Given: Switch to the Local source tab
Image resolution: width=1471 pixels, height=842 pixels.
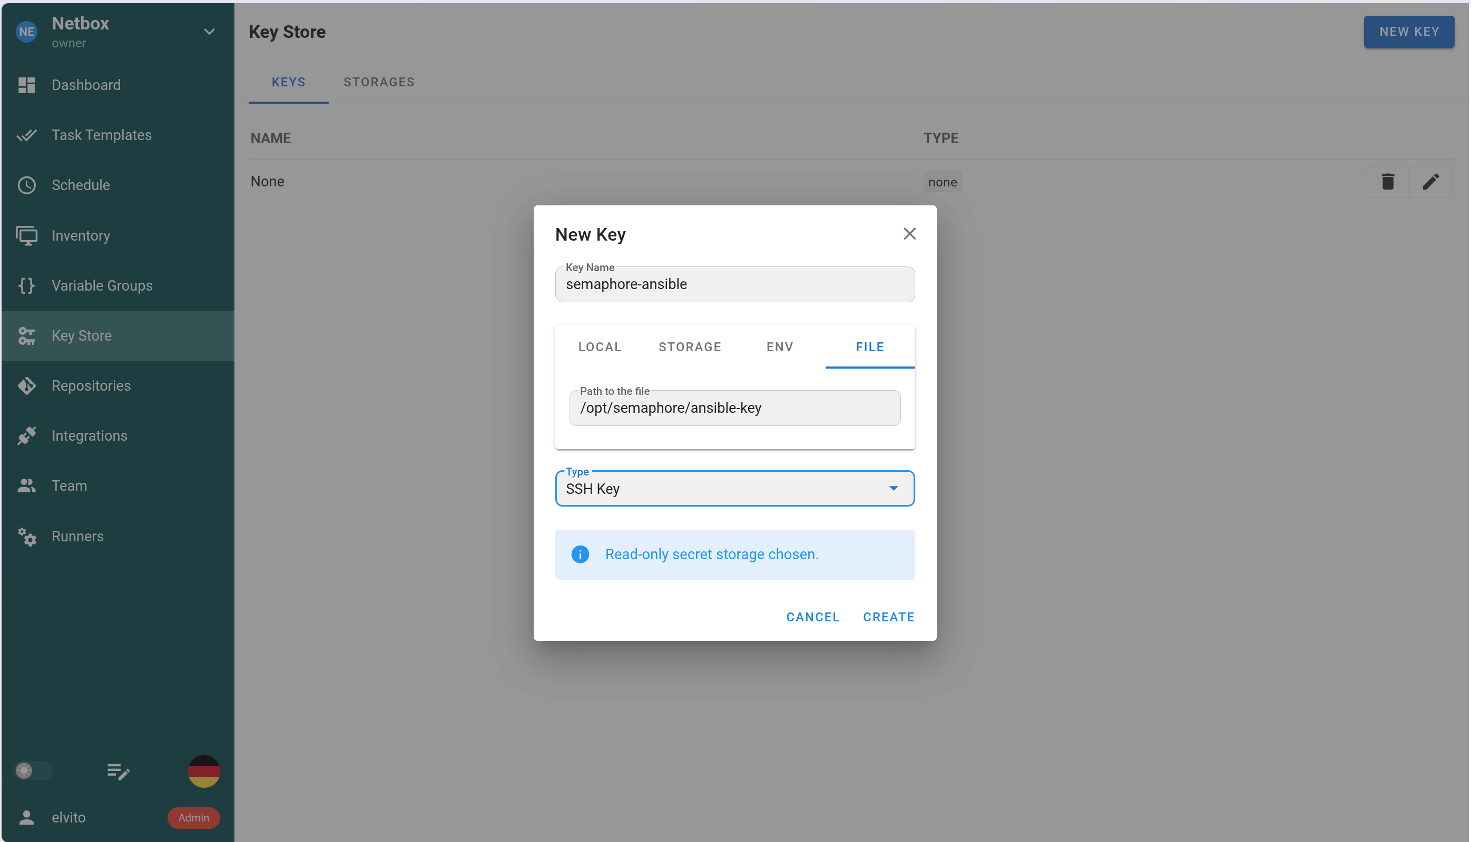Looking at the screenshot, I should [600, 347].
